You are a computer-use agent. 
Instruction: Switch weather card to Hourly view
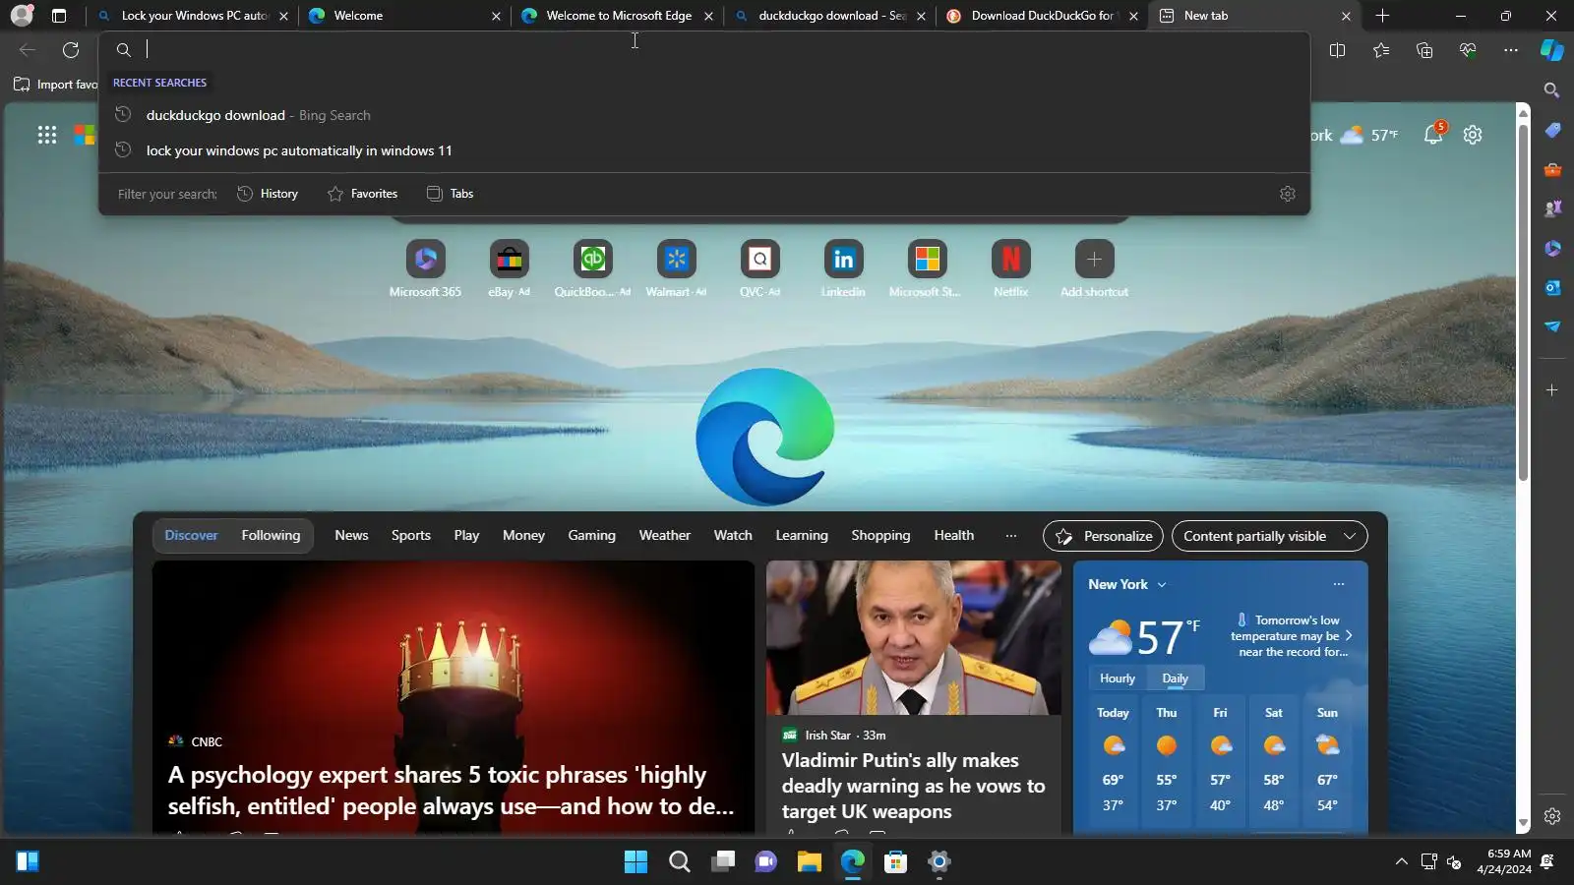click(1118, 678)
